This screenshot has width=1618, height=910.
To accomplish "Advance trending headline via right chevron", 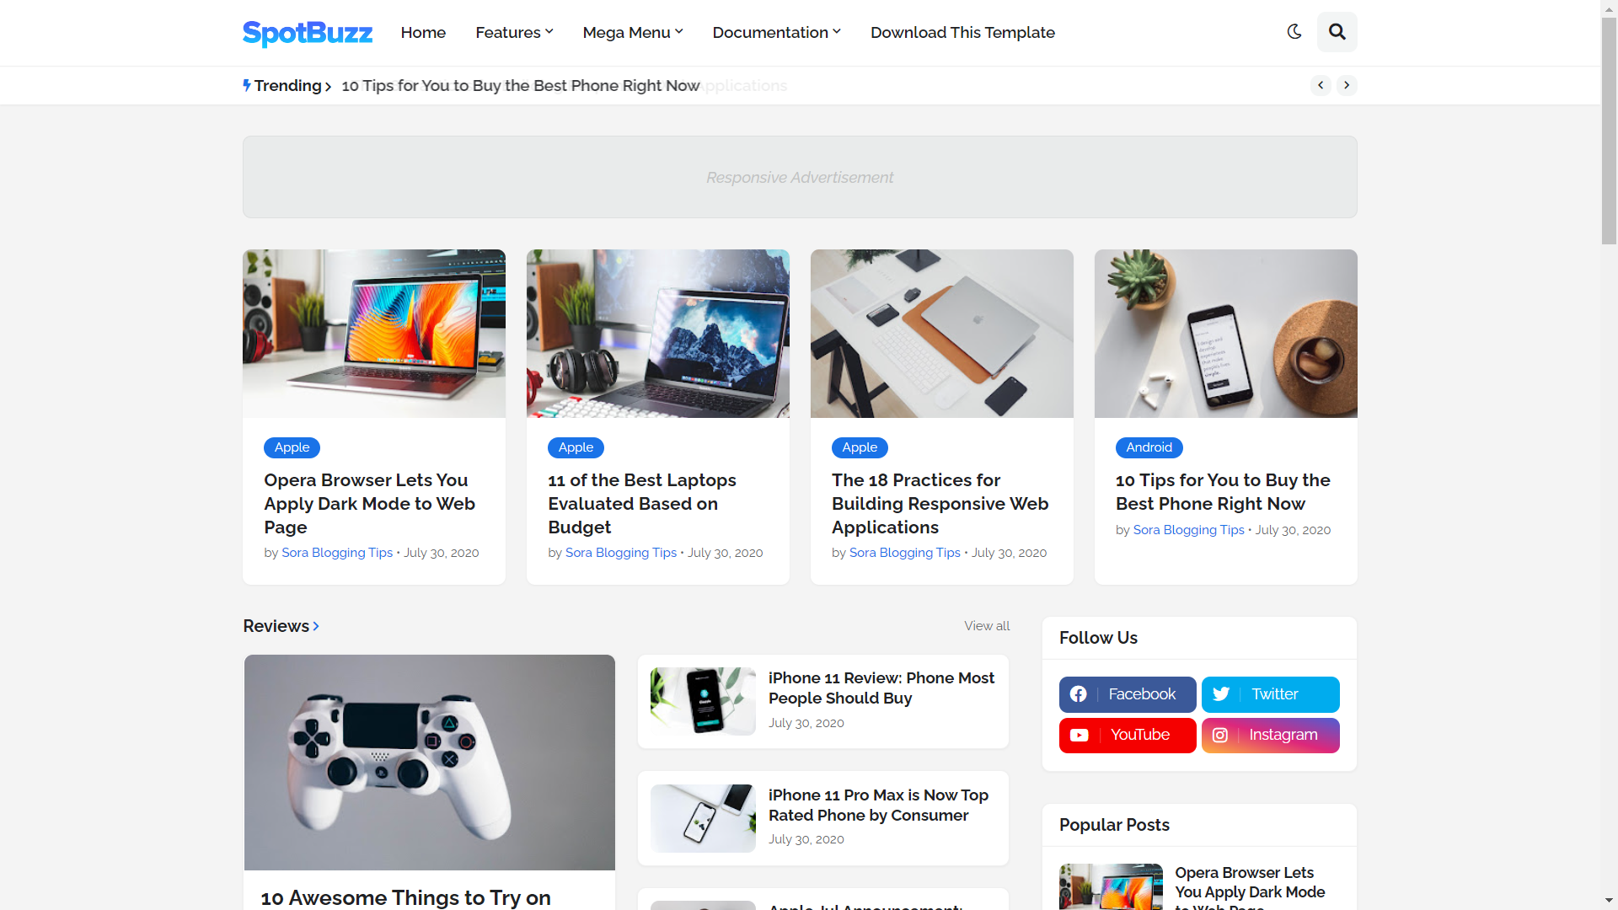I will pos(1347,85).
